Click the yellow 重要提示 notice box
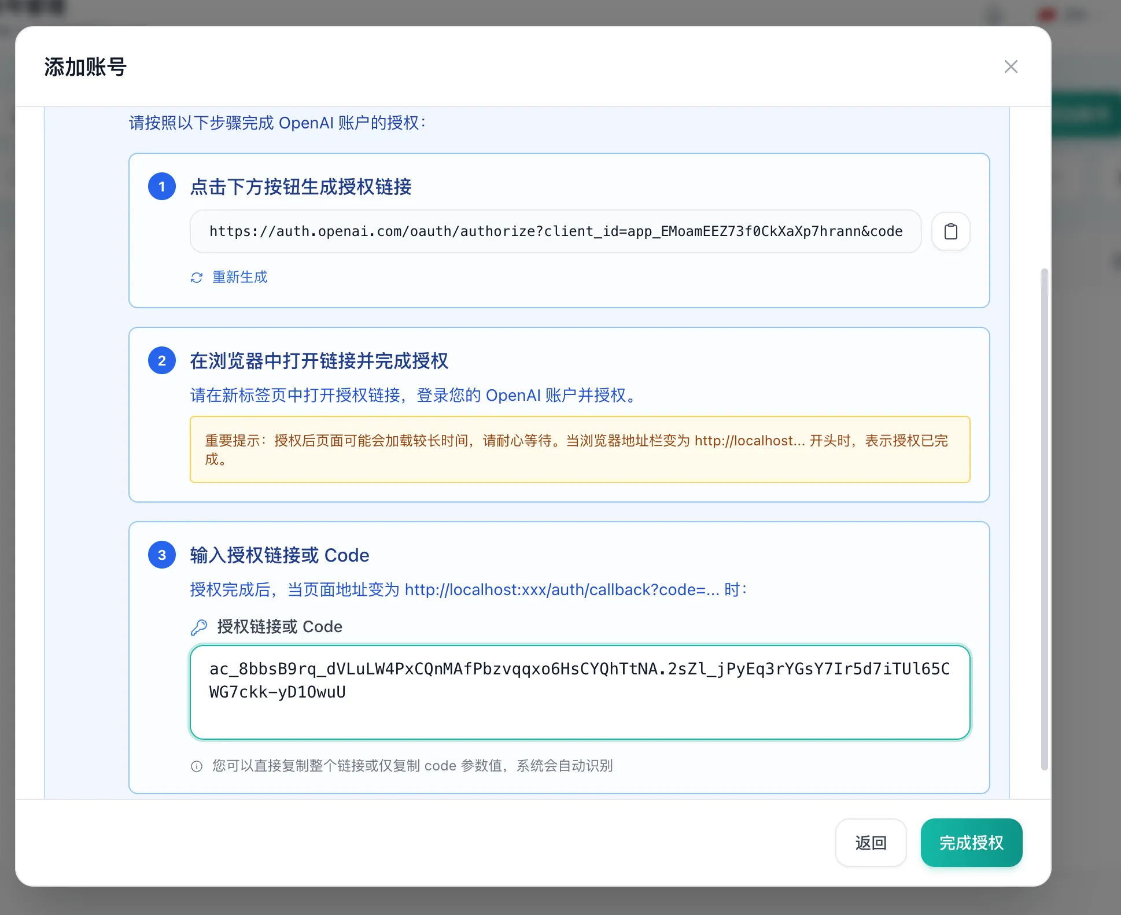The width and height of the screenshot is (1121, 915). 580,449
